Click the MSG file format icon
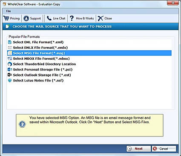Screen dimensions: 181x156 (x=10, y=53)
